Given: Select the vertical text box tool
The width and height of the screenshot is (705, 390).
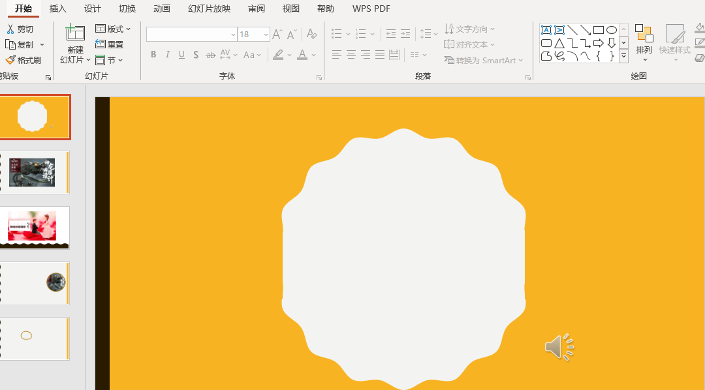Looking at the screenshot, I should pyautogui.click(x=559, y=29).
